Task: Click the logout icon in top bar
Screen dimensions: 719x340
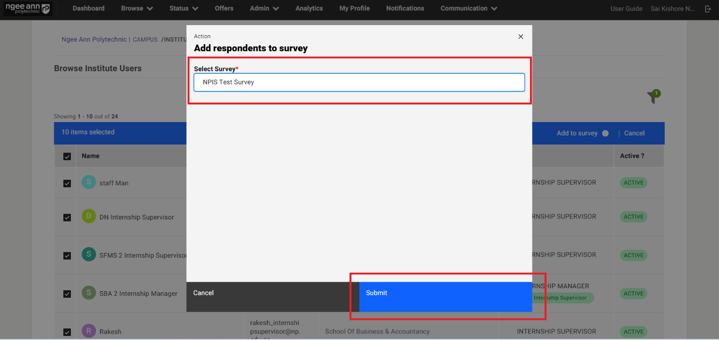Action: pyautogui.click(x=708, y=9)
